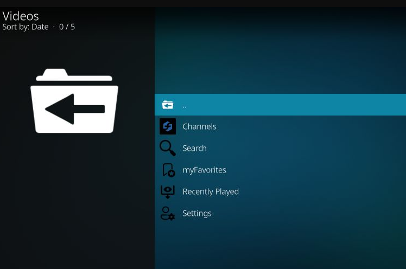406x269 pixels.
Task: Click the small parent folder back icon
Action: [168, 105]
